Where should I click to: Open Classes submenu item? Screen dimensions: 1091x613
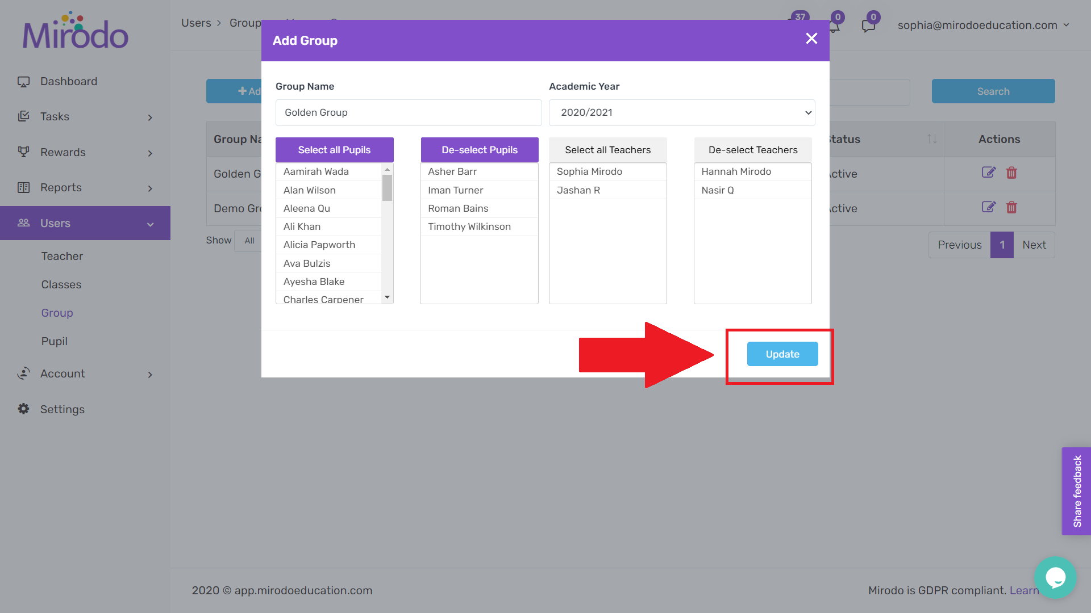point(61,284)
